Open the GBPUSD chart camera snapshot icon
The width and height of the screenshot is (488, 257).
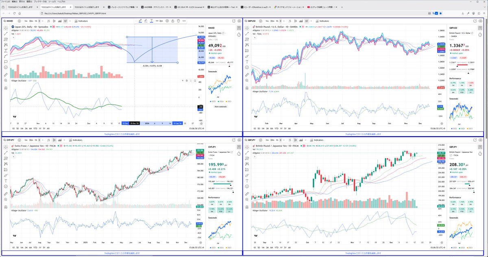click(x=481, y=21)
